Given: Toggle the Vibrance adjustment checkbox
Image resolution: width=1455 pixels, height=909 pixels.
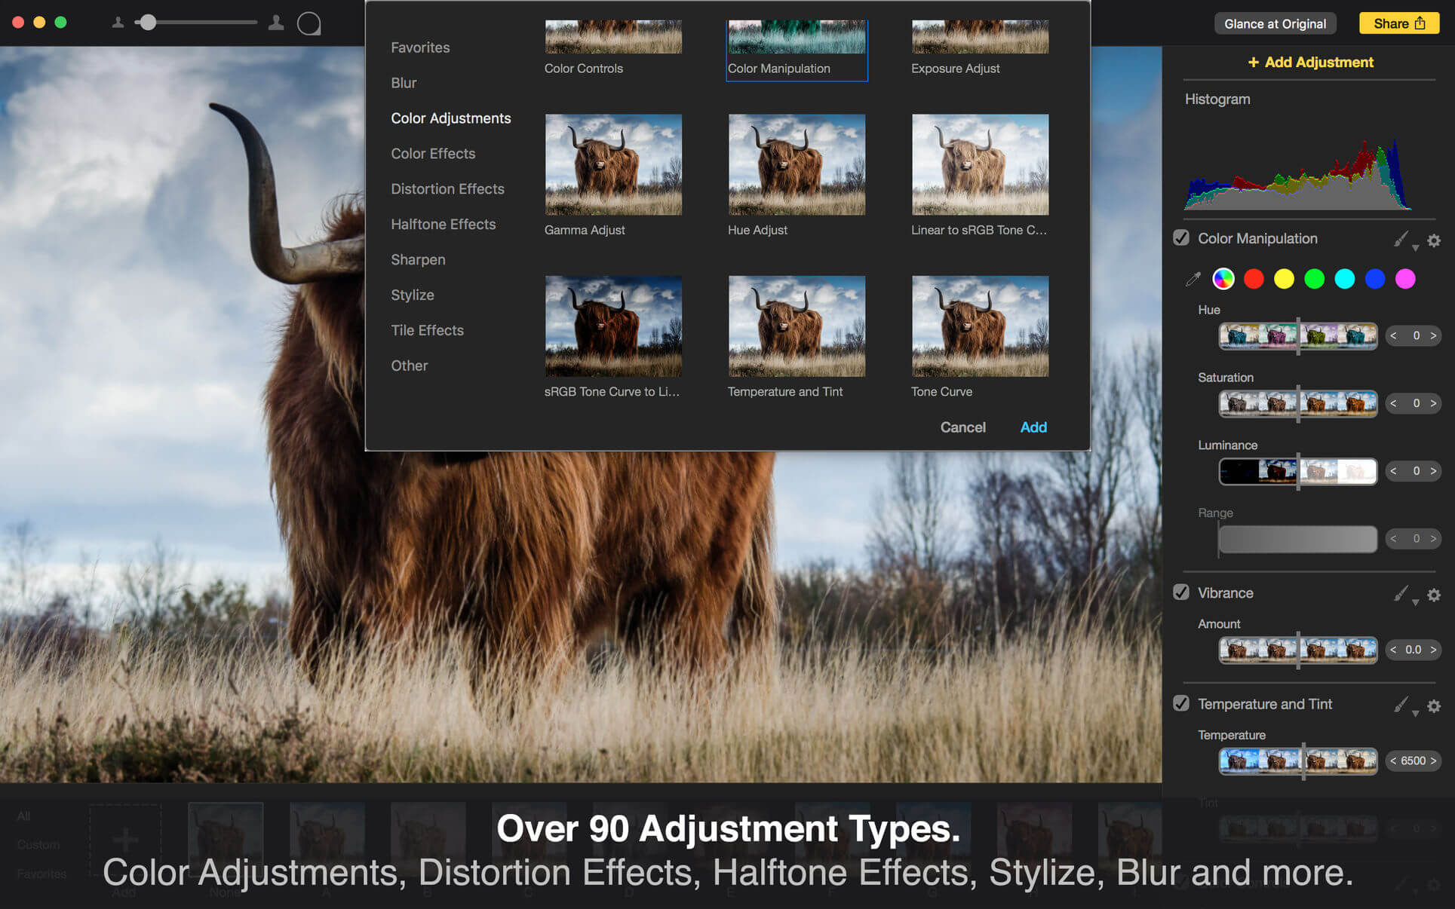Looking at the screenshot, I should (x=1182, y=592).
